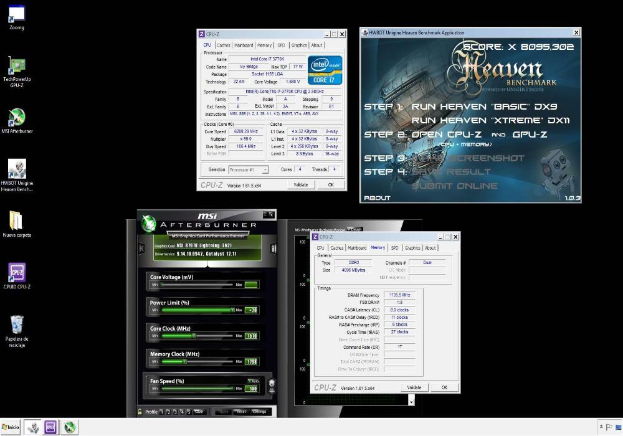Click Open CPU-Z in Heaven step 2

(446, 135)
